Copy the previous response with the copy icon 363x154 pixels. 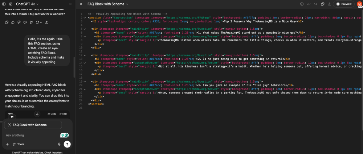[7, 22]
